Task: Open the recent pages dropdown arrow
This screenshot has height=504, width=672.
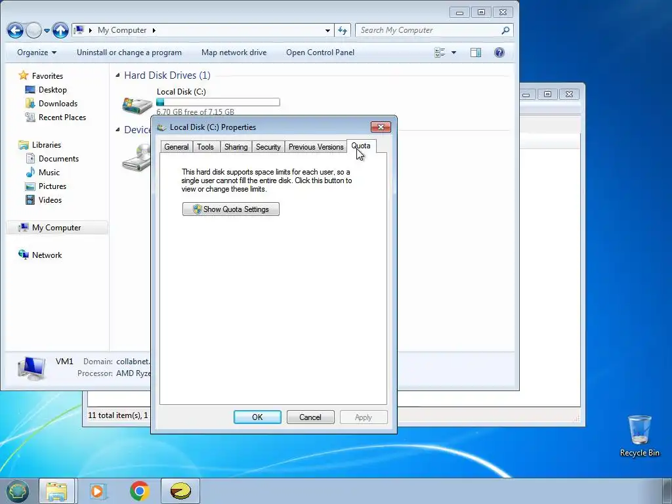Action: pyautogui.click(x=47, y=30)
